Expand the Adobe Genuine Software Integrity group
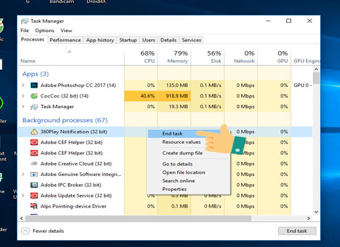The image size is (340, 247). (23, 174)
